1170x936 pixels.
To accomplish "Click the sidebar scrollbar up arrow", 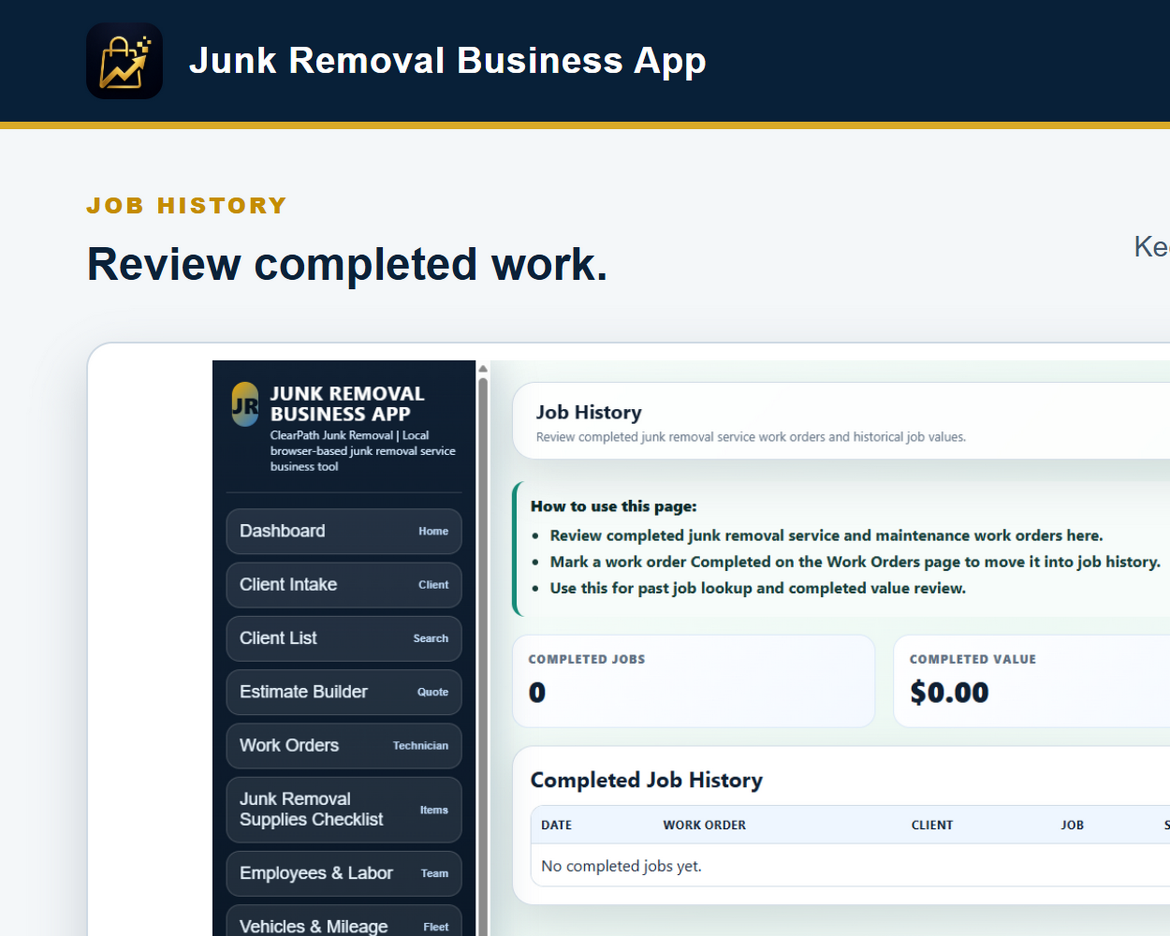I will coord(483,369).
